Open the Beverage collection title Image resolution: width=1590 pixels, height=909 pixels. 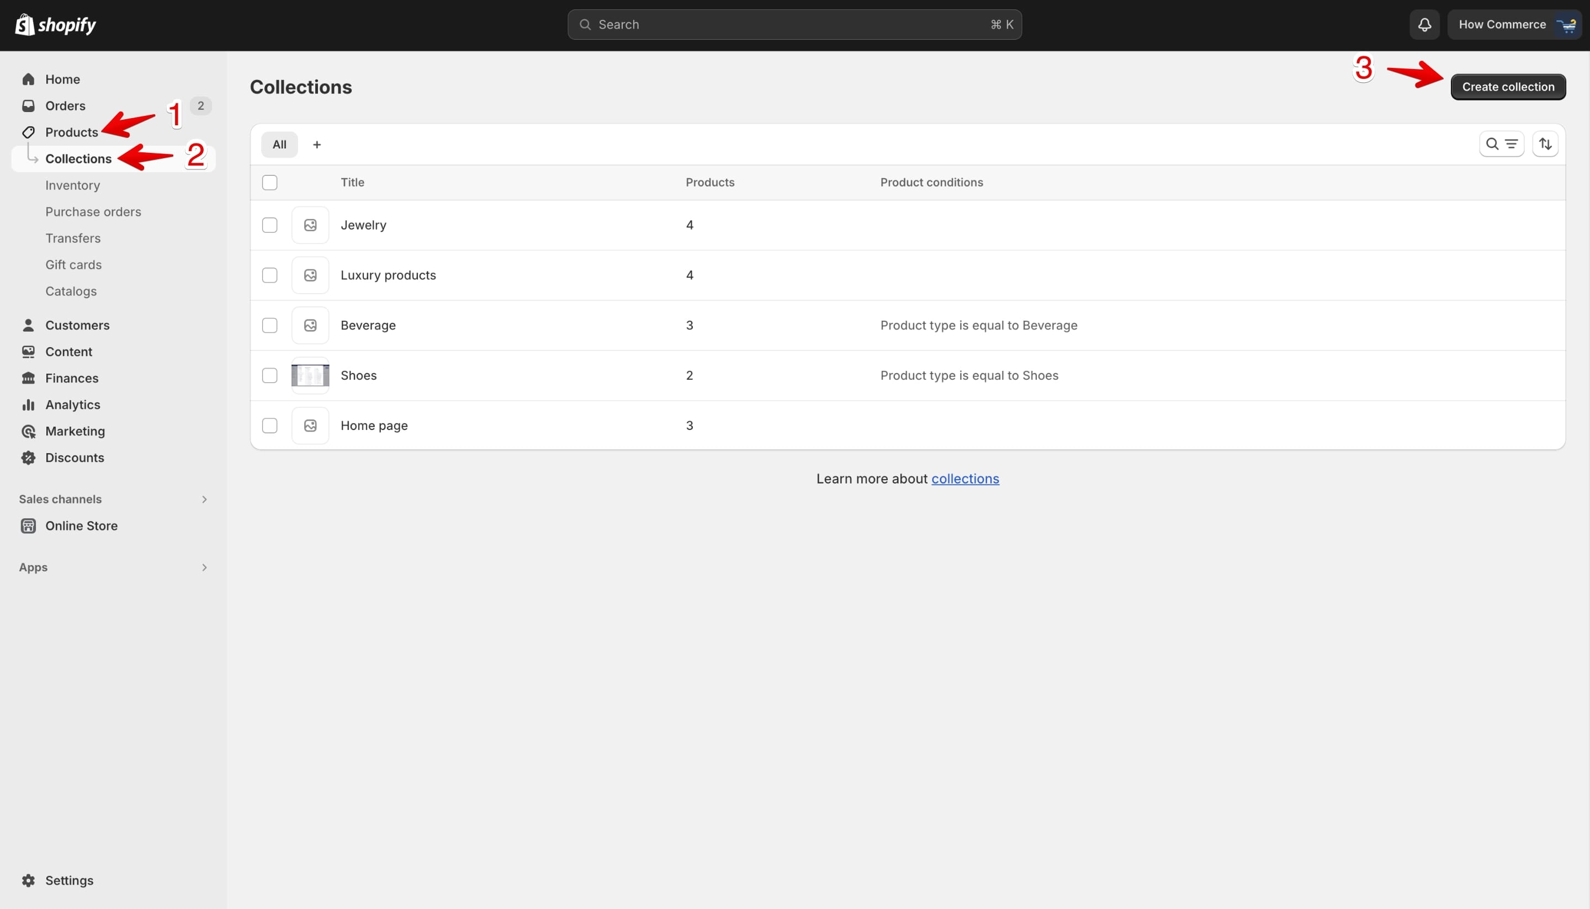click(368, 325)
